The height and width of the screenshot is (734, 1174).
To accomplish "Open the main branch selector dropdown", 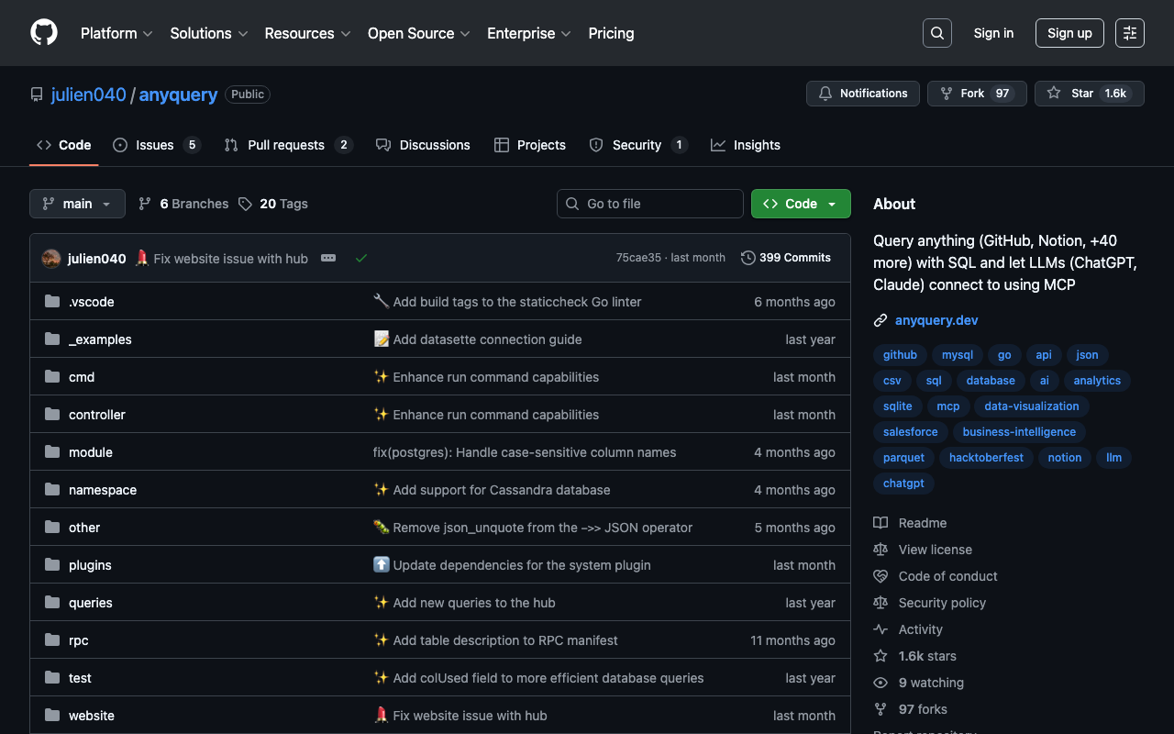I will click(x=77, y=204).
